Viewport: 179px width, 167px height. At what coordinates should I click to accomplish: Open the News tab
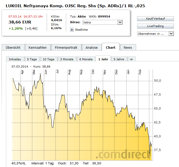[x=128, y=47]
